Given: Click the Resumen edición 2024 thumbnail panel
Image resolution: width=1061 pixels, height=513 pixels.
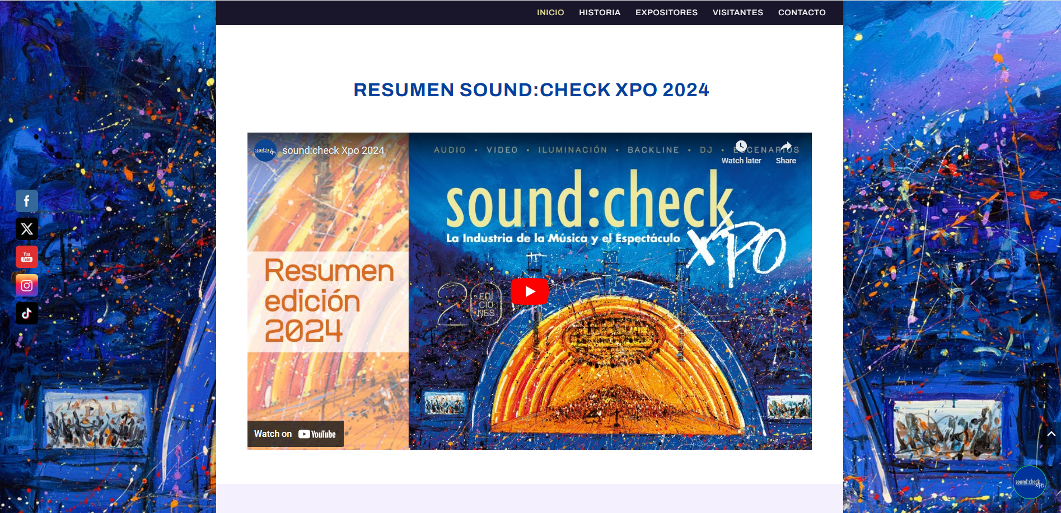Looking at the screenshot, I should point(328,302).
